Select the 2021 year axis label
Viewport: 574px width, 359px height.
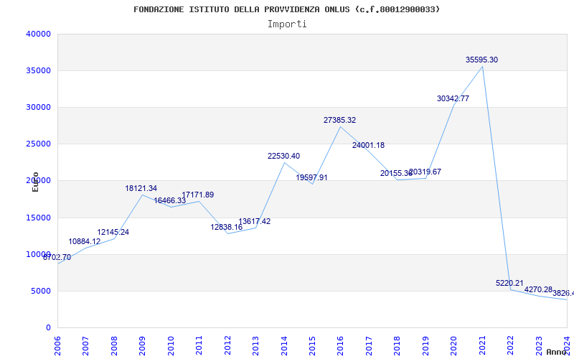point(482,346)
